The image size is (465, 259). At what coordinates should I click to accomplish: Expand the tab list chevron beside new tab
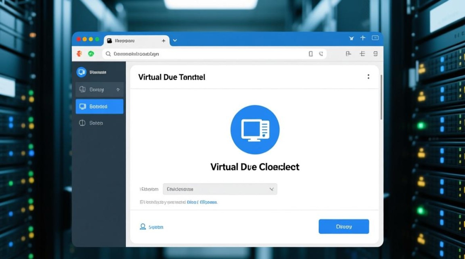tap(175, 40)
